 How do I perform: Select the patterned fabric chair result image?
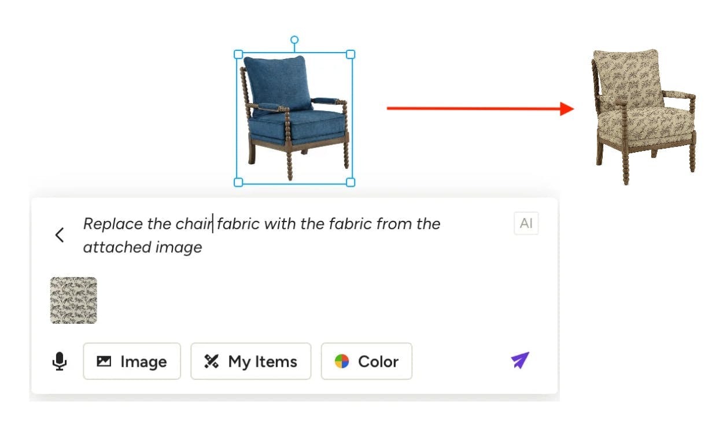click(644, 116)
